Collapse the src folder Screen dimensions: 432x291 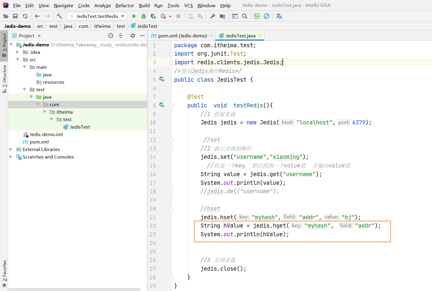point(18,60)
